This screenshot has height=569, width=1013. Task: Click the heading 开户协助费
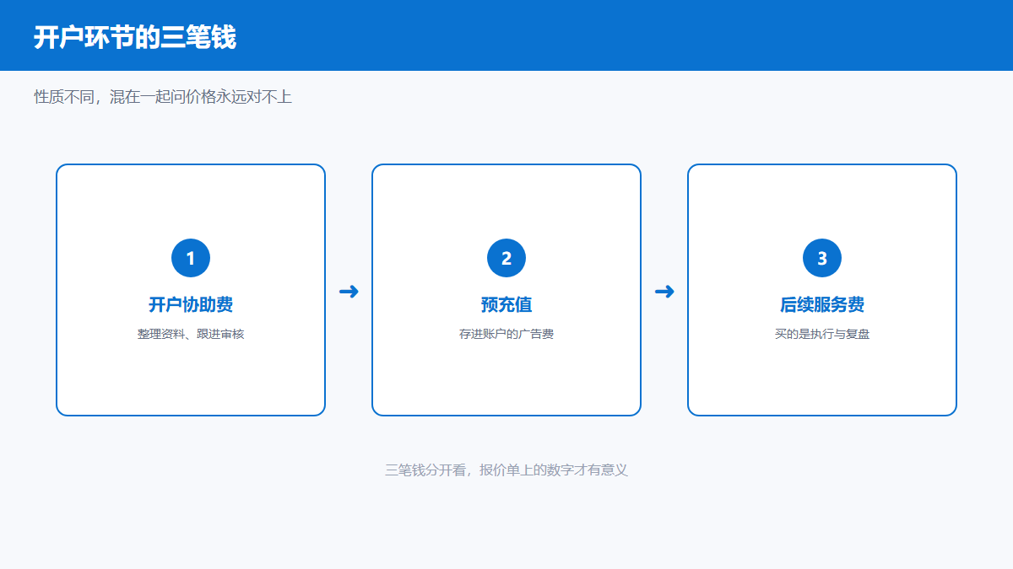tap(191, 305)
